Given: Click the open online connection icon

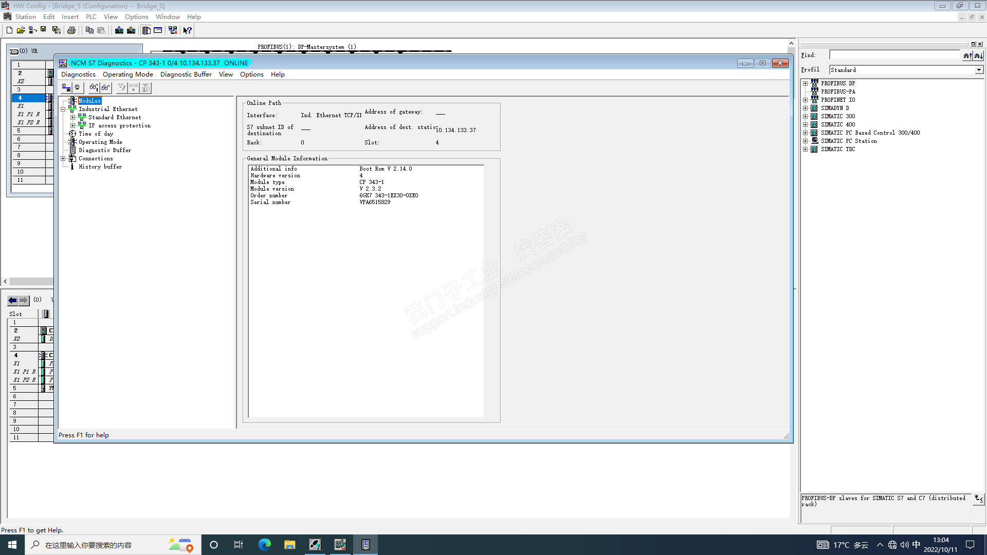Looking at the screenshot, I should (x=66, y=88).
